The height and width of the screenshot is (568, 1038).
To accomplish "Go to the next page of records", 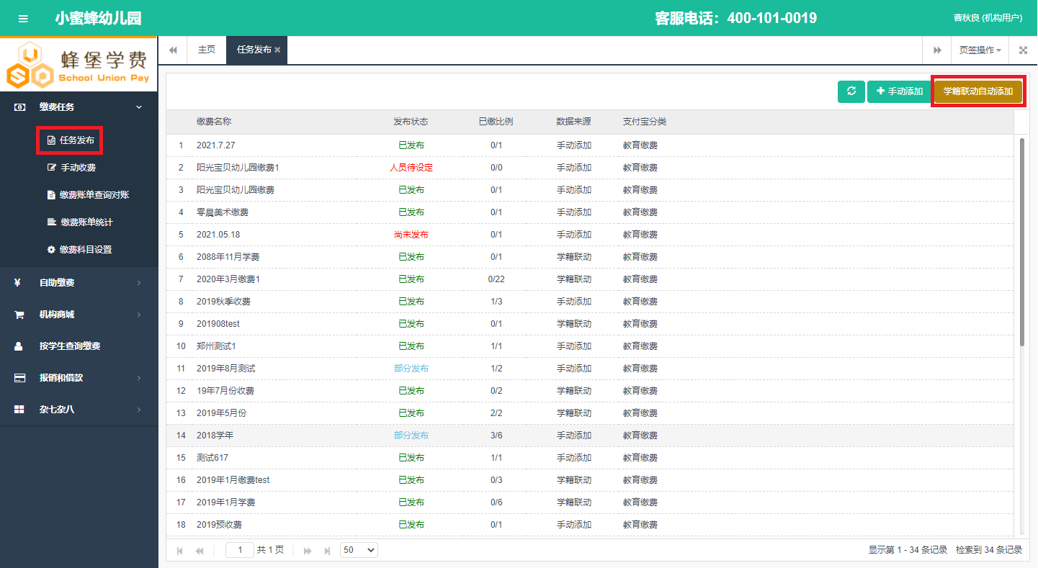I will pos(308,551).
